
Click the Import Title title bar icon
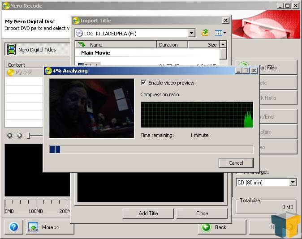pos(76,21)
